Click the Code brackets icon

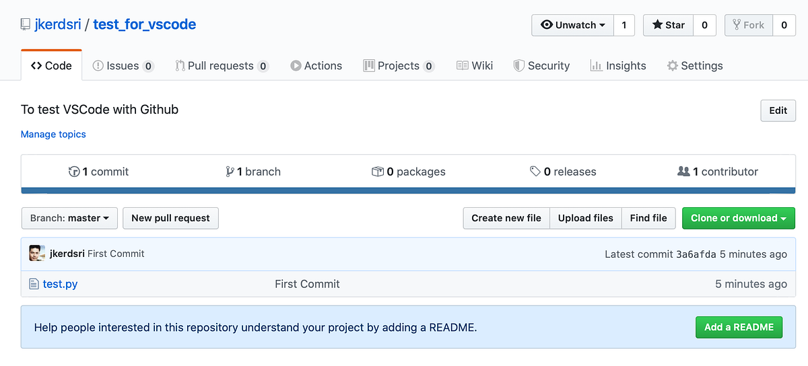click(x=36, y=66)
